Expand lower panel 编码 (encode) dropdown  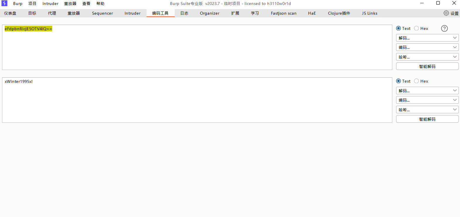(x=427, y=100)
